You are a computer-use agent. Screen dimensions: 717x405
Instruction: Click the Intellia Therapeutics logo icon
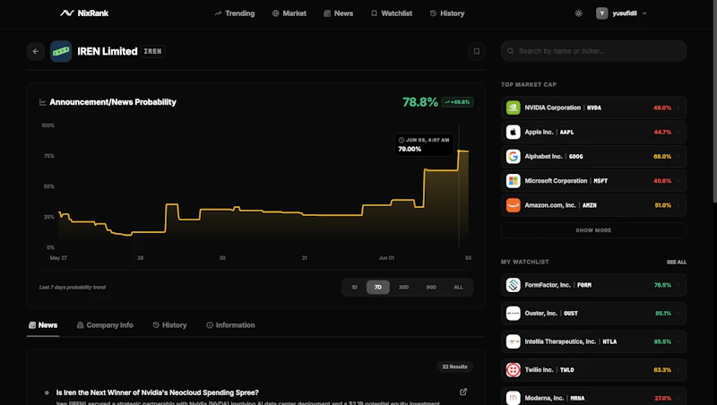pyautogui.click(x=513, y=341)
